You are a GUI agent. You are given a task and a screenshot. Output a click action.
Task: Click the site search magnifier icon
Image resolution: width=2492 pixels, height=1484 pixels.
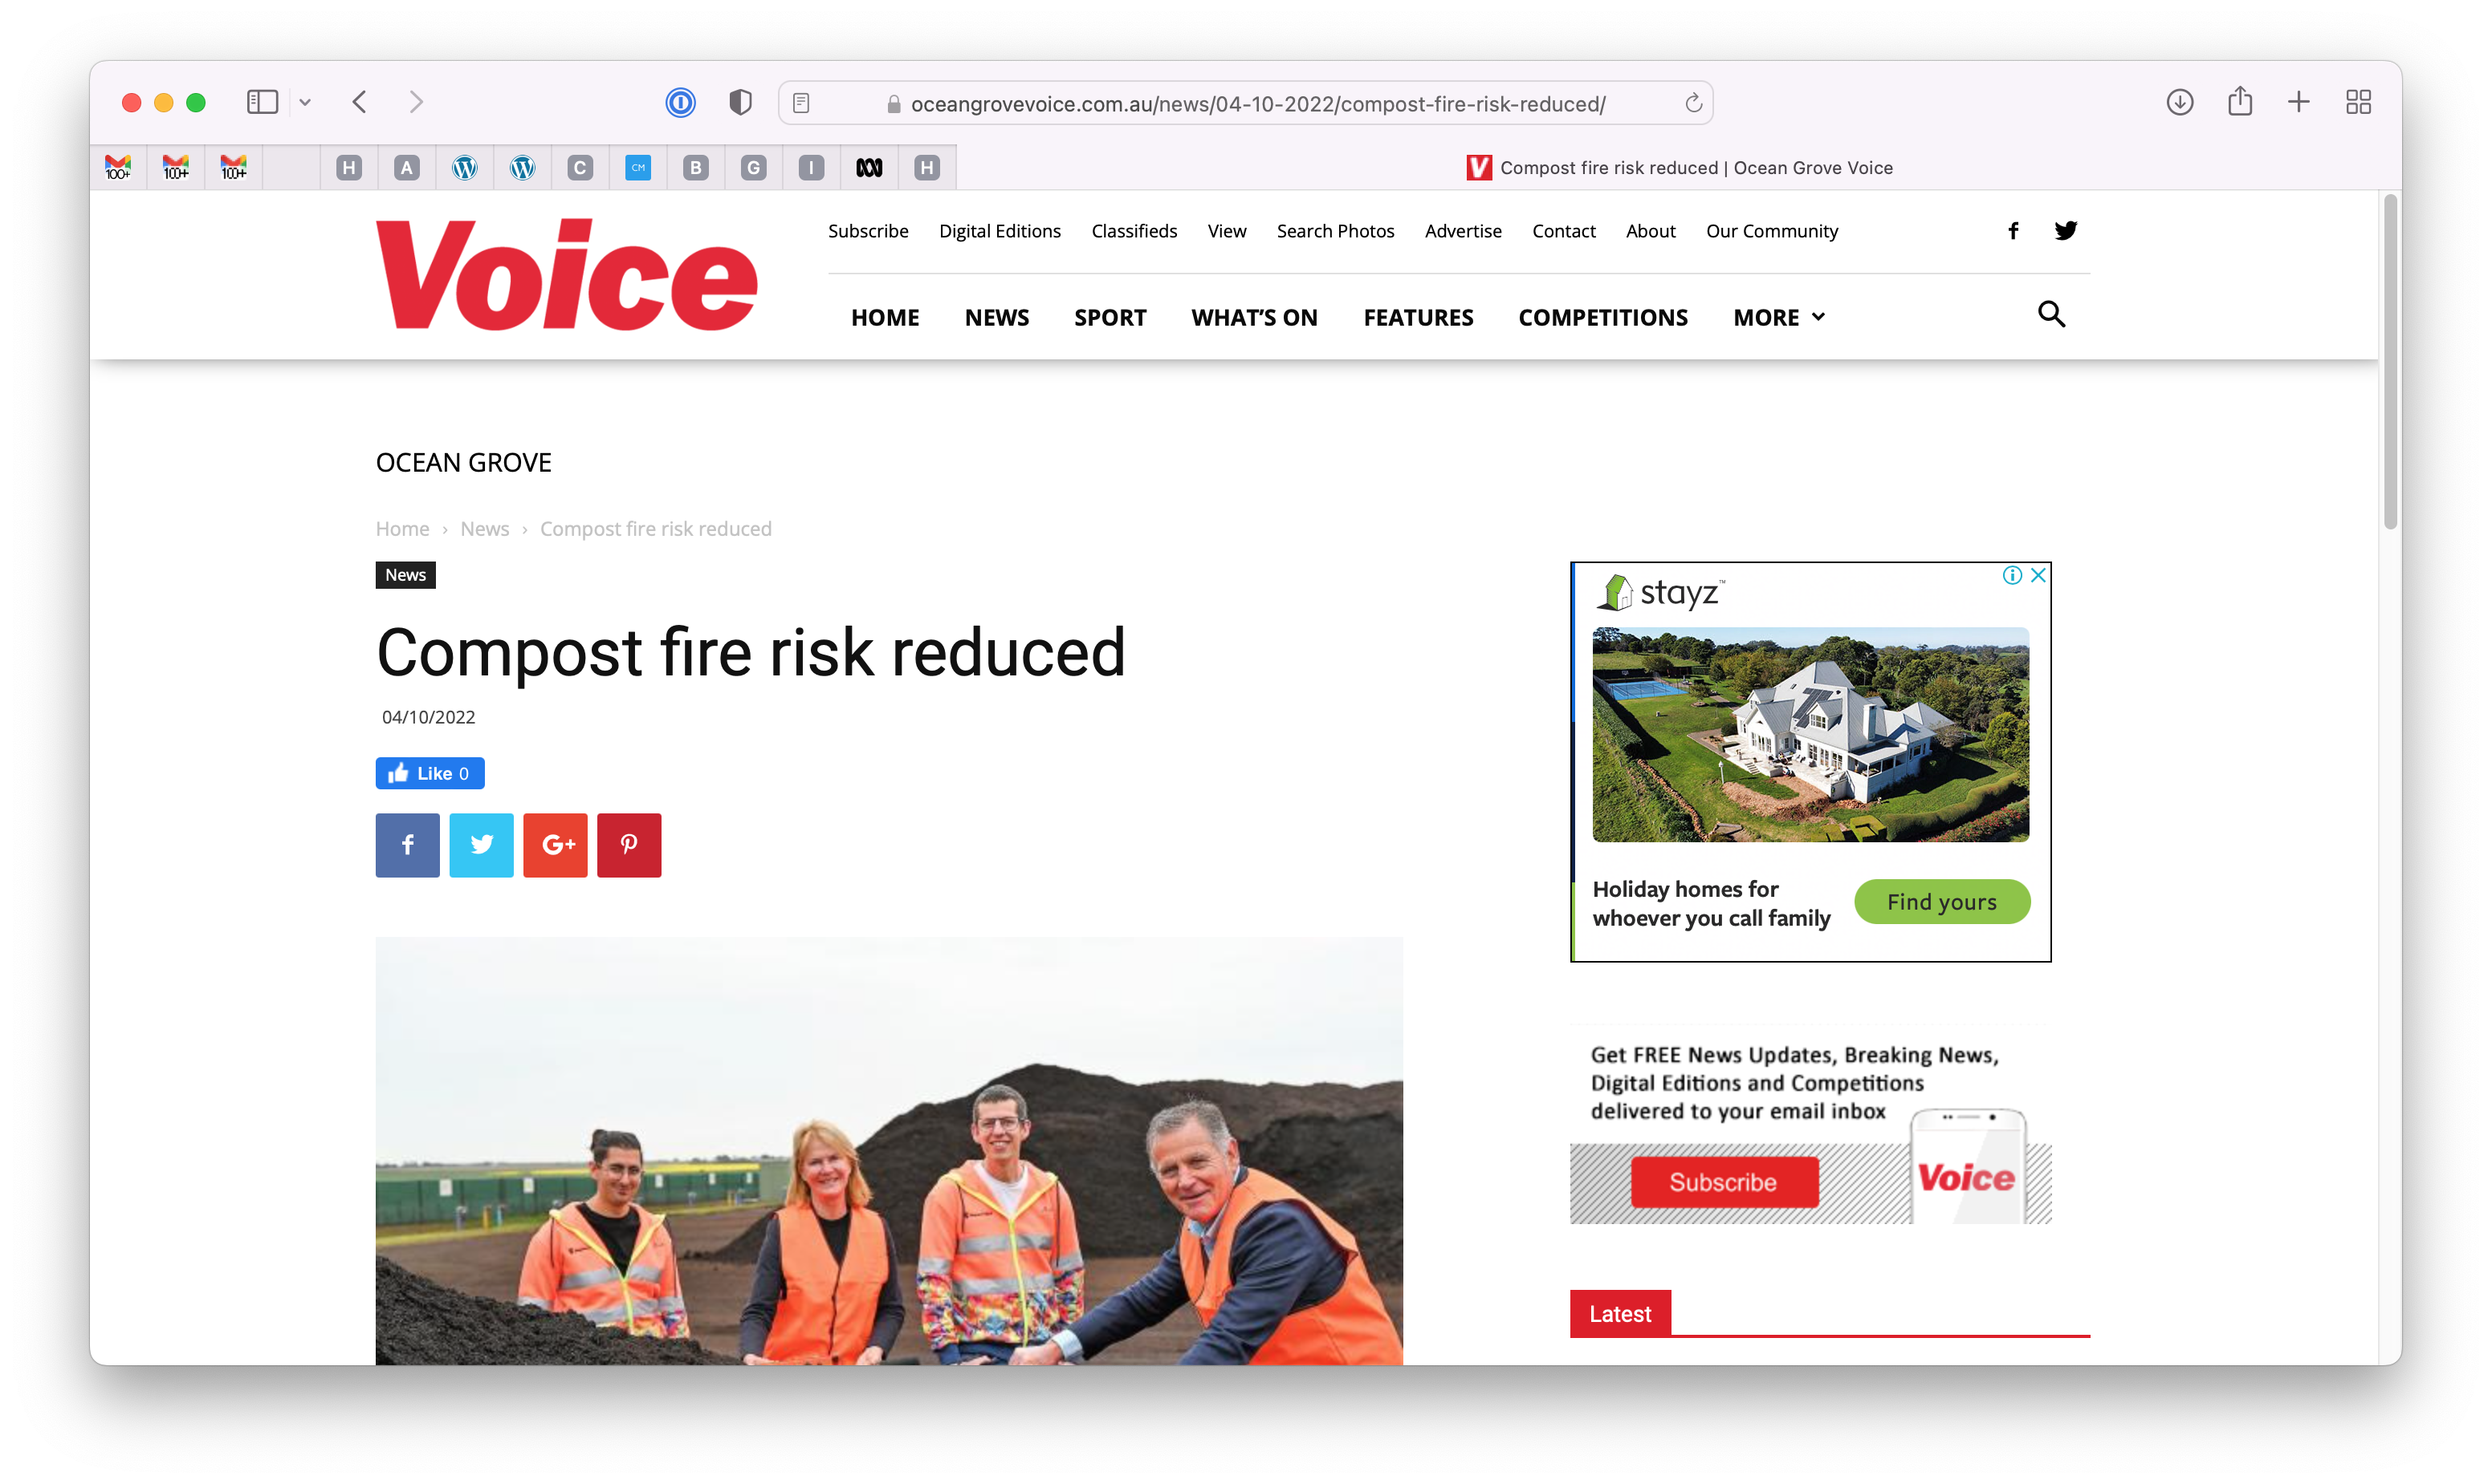coord(2050,315)
